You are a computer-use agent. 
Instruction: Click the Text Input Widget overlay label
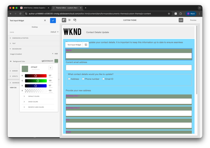pos(74,45)
